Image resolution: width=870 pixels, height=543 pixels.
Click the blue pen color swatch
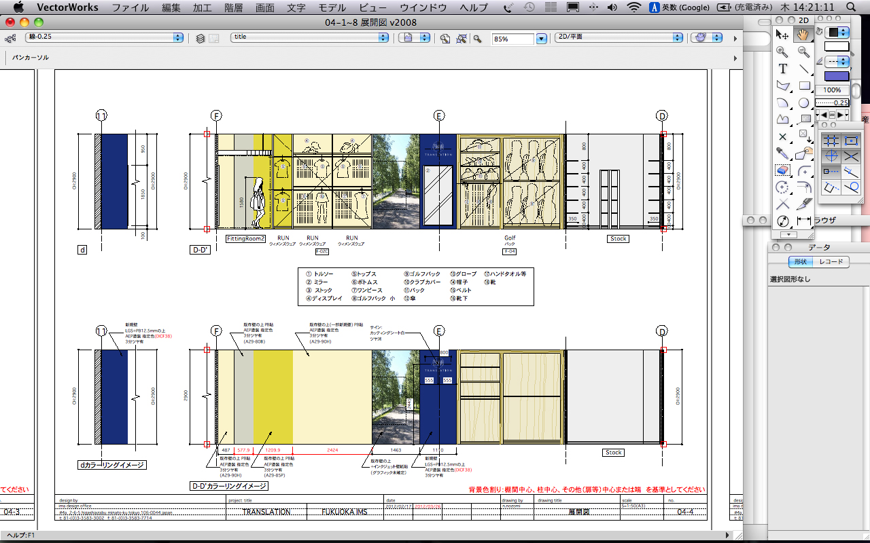(x=836, y=76)
